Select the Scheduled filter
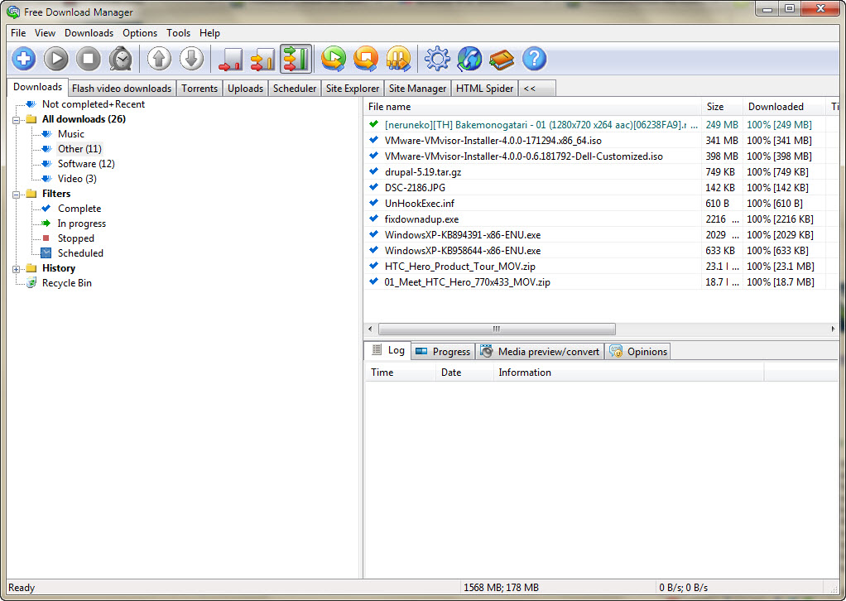Screen dimensions: 846x601 [x=80, y=253]
